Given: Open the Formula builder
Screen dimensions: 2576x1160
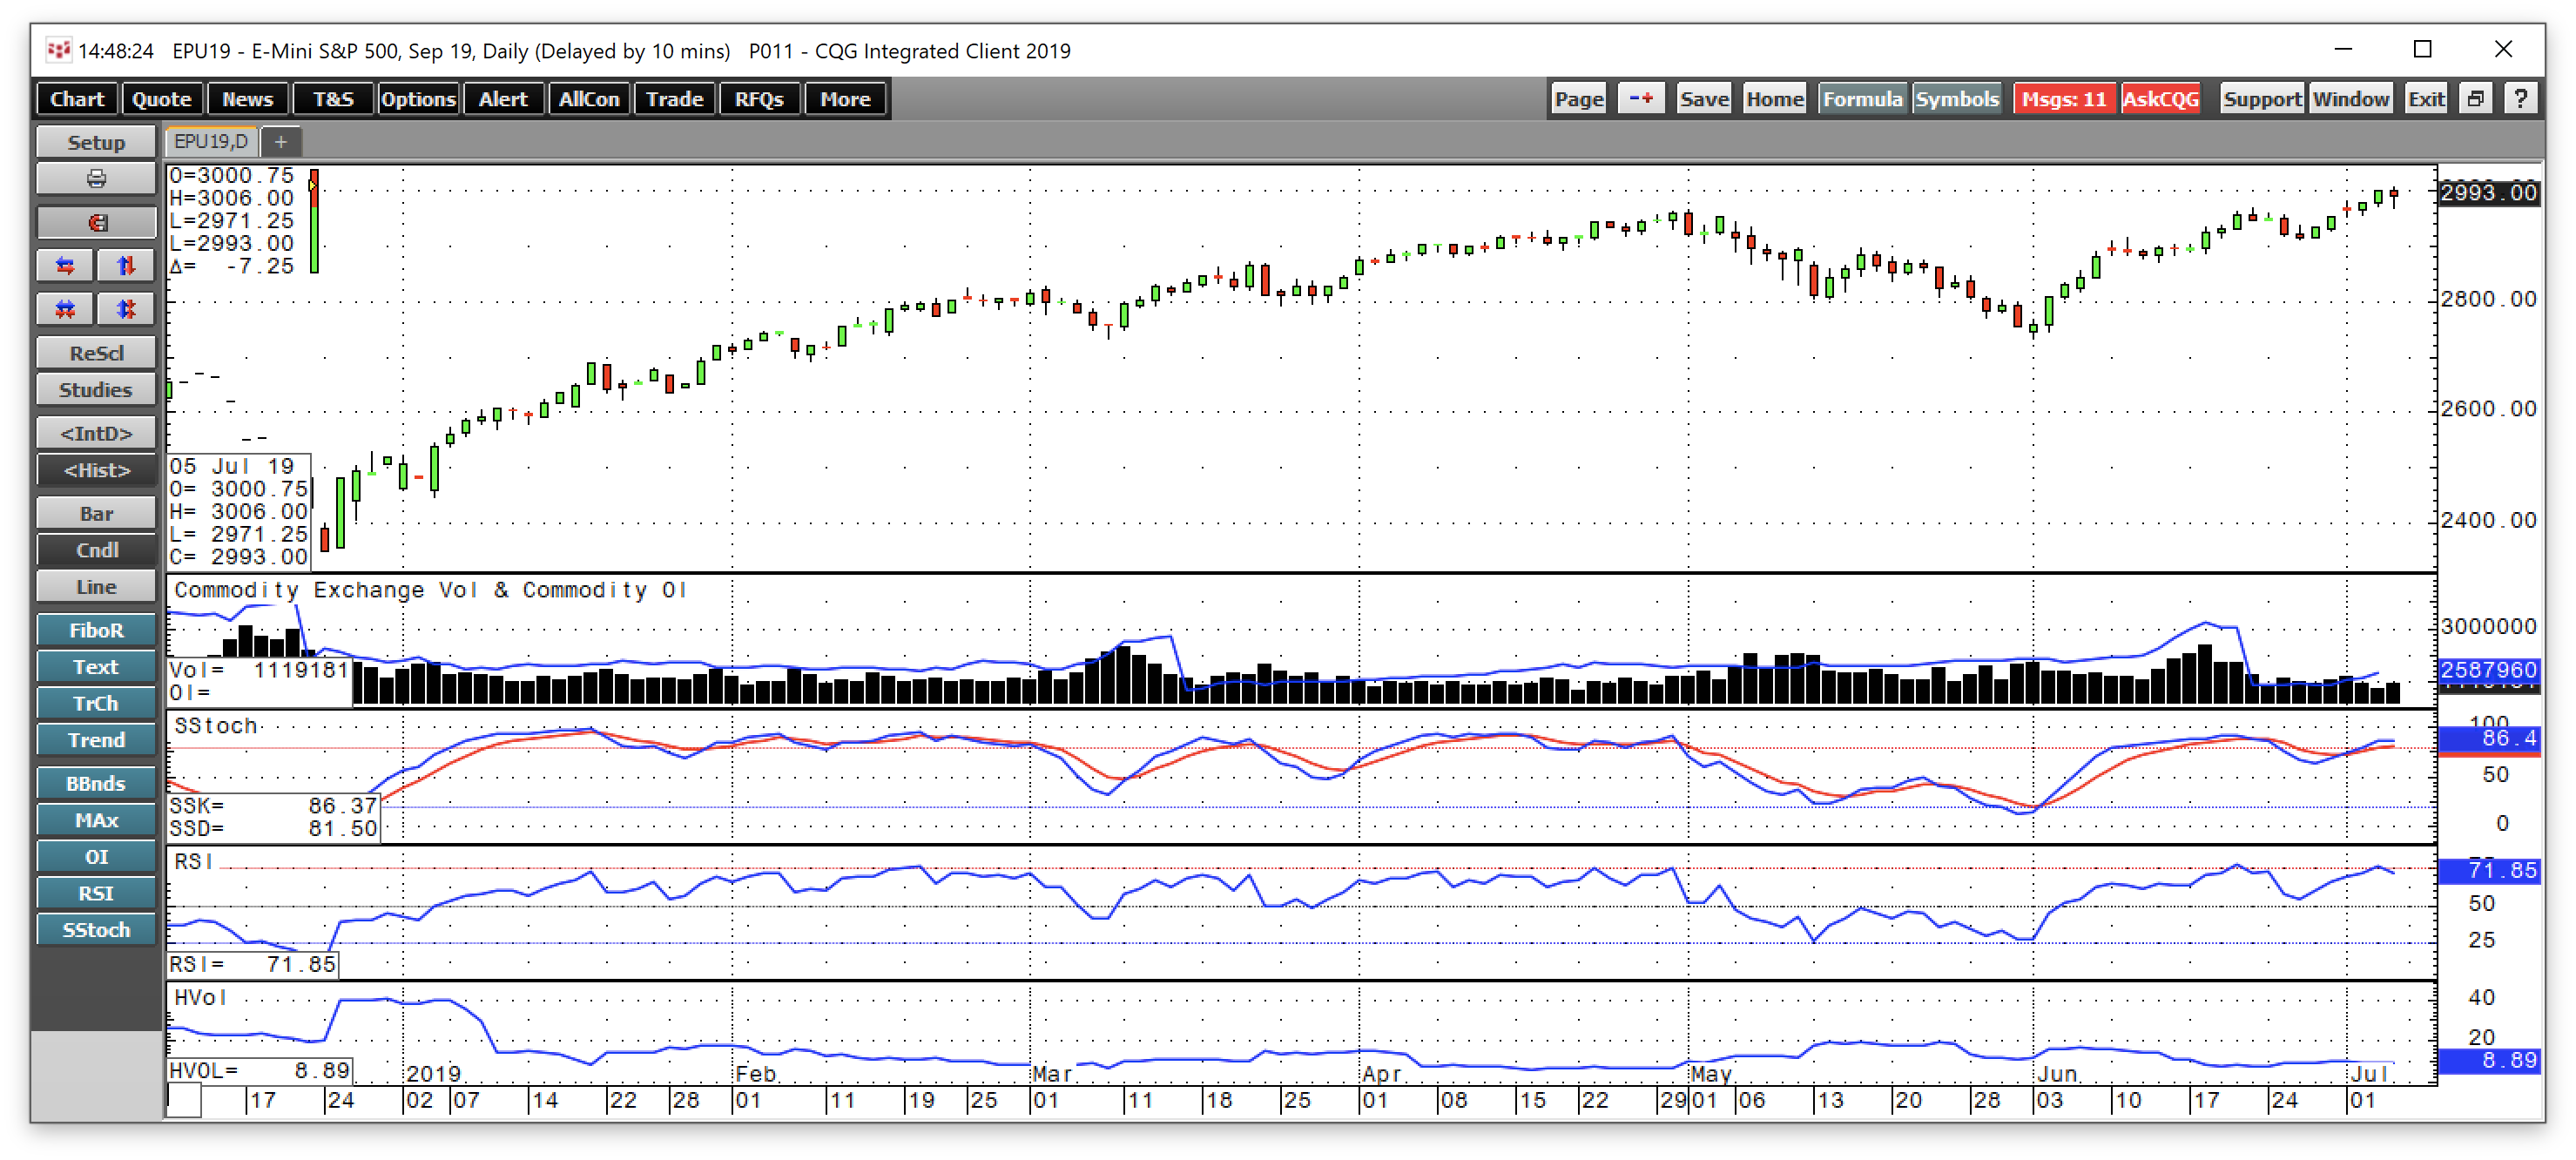Looking at the screenshot, I should 1862,99.
